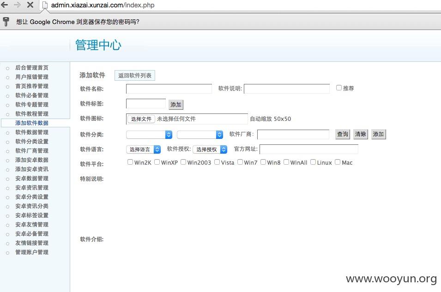
Task: Go to 软件必备管理 in sidebar
Action: click(x=32, y=95)
